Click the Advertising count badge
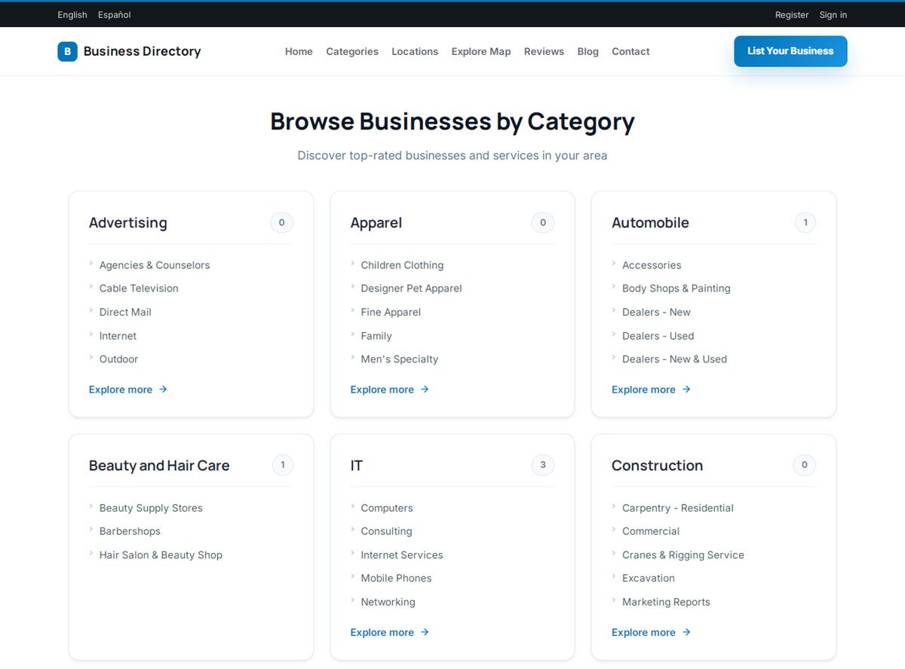Screen dimensions: 905x669 click(282, 223)
